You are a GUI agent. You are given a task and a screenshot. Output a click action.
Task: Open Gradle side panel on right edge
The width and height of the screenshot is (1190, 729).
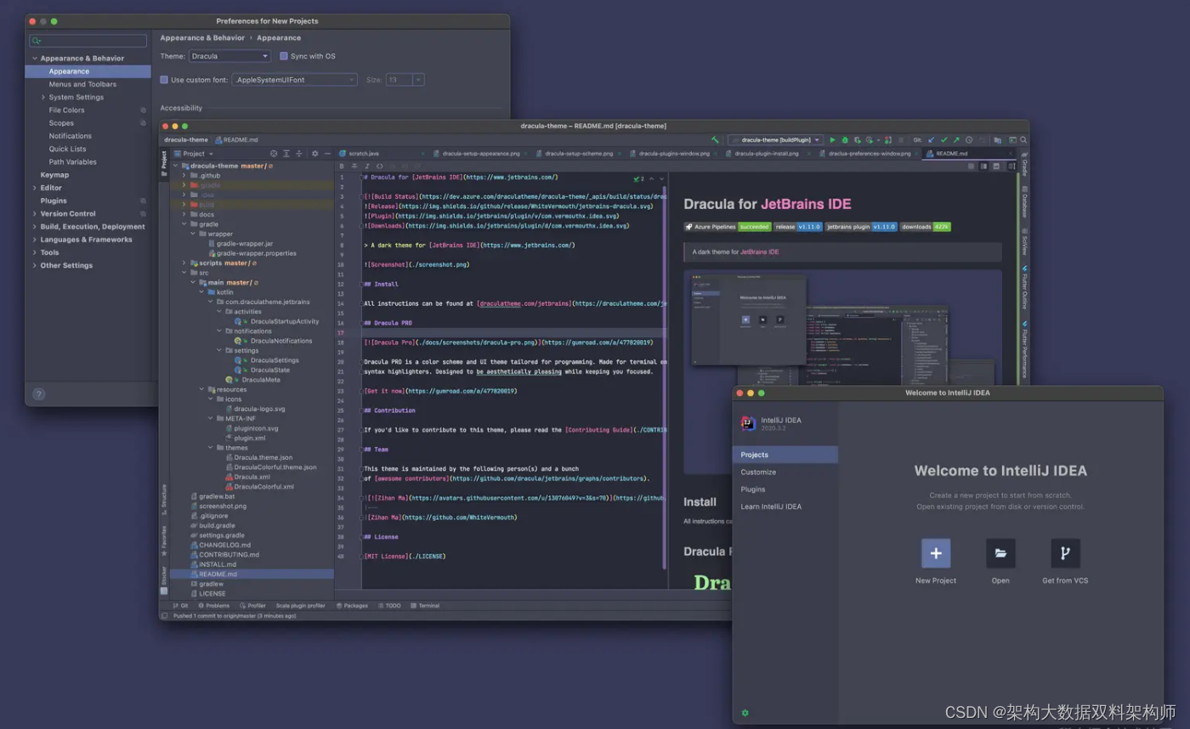[1024, 165]
